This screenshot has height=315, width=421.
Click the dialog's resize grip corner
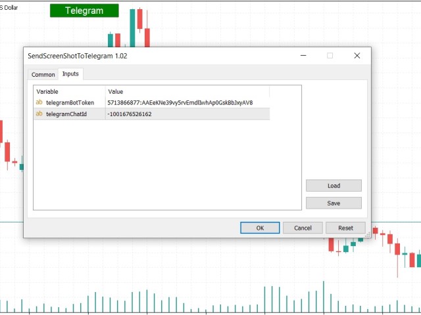pyautogui.click(x=368, y=235)
